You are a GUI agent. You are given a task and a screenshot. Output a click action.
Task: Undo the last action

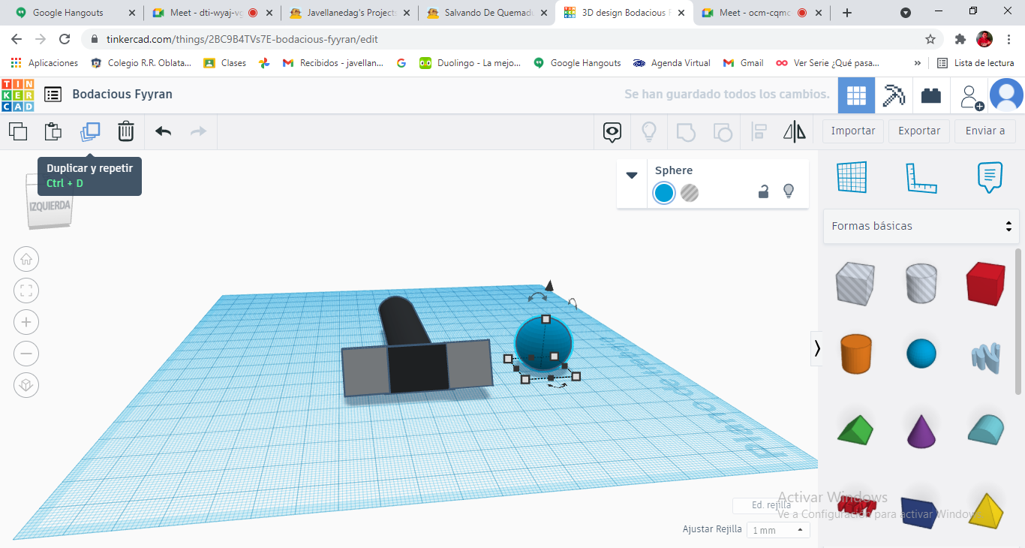(x=163, y=131)
